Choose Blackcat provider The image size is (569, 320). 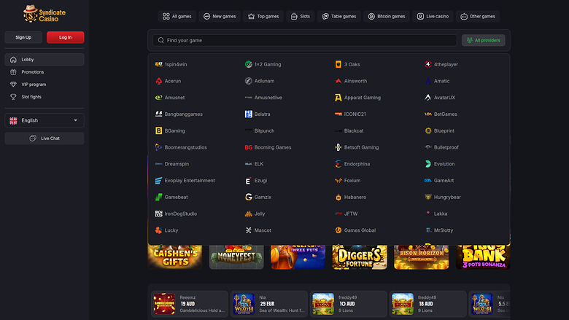349,130
